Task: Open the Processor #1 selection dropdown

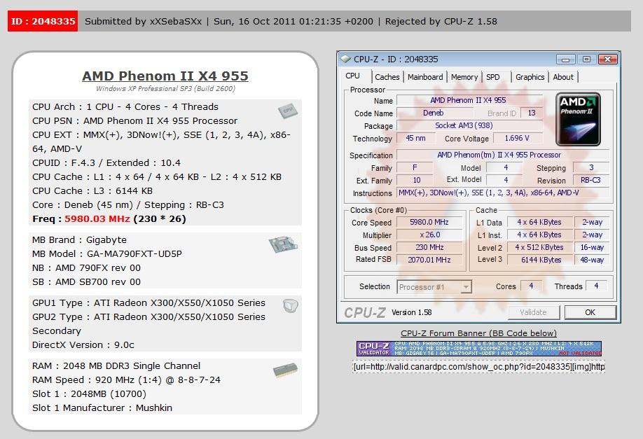Action: (434, 287)
